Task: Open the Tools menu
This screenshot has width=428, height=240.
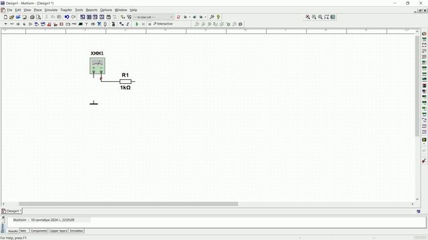Action: click(x=79, y=10)
